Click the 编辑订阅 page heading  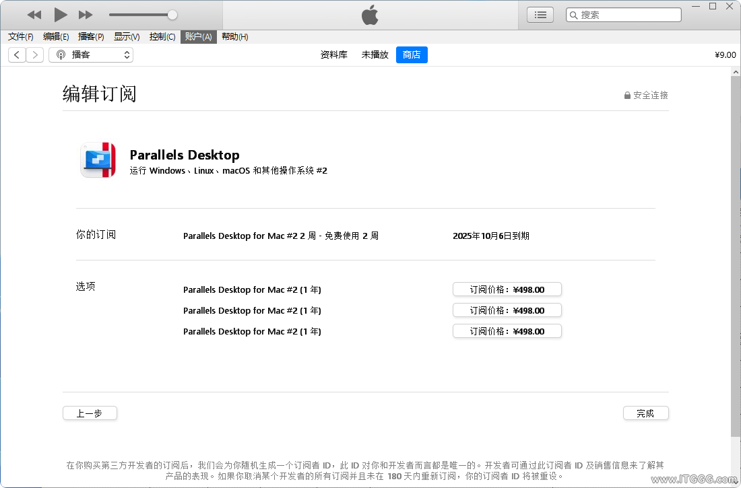[x=99, y=94]
